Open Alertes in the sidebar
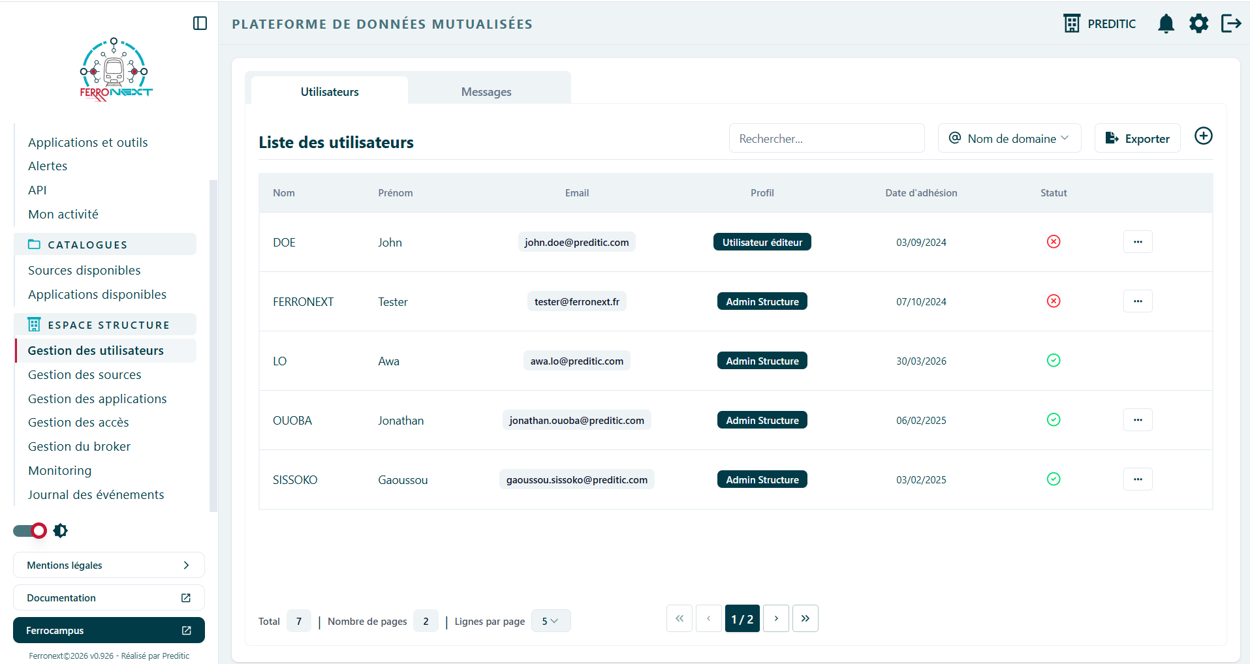1250x664 pixels. pyautogui.click(x=48, y=166)
